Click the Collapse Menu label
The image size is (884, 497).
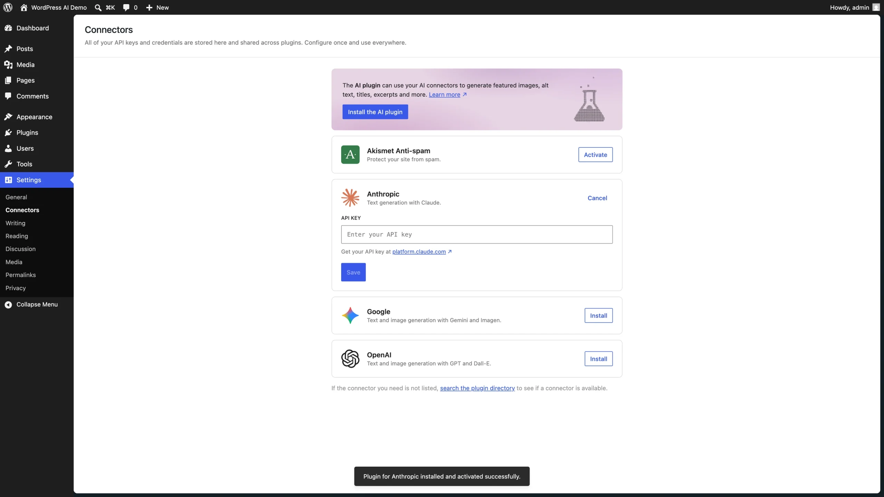click(37, 304)
